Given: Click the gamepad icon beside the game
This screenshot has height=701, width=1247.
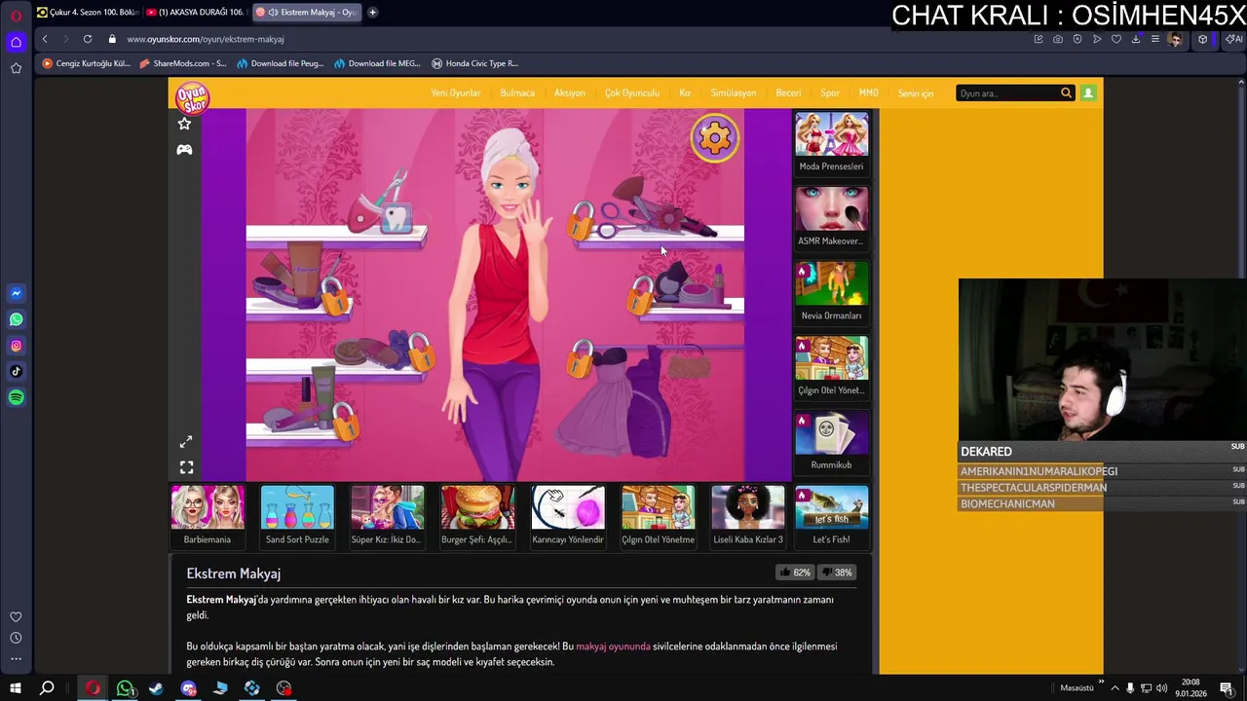Looking at the screenshot, I should point(184,149).
